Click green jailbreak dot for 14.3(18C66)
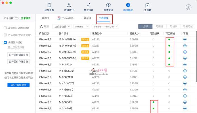The width and height of the screenshot is (197, 113). [153, 102]
